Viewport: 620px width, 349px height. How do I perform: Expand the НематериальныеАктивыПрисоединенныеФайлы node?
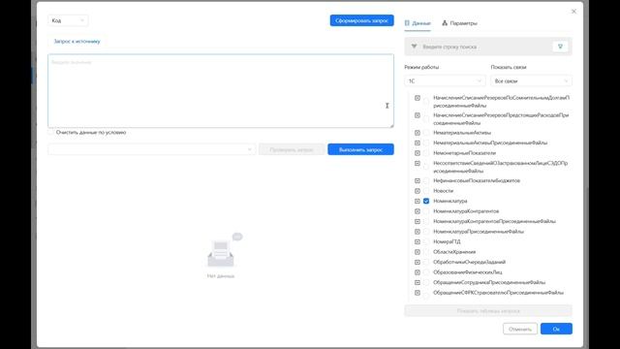418,143
